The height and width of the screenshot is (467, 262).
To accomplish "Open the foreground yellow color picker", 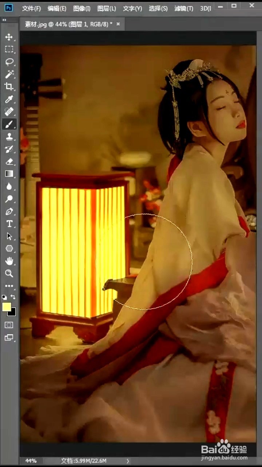I will 7,307.
